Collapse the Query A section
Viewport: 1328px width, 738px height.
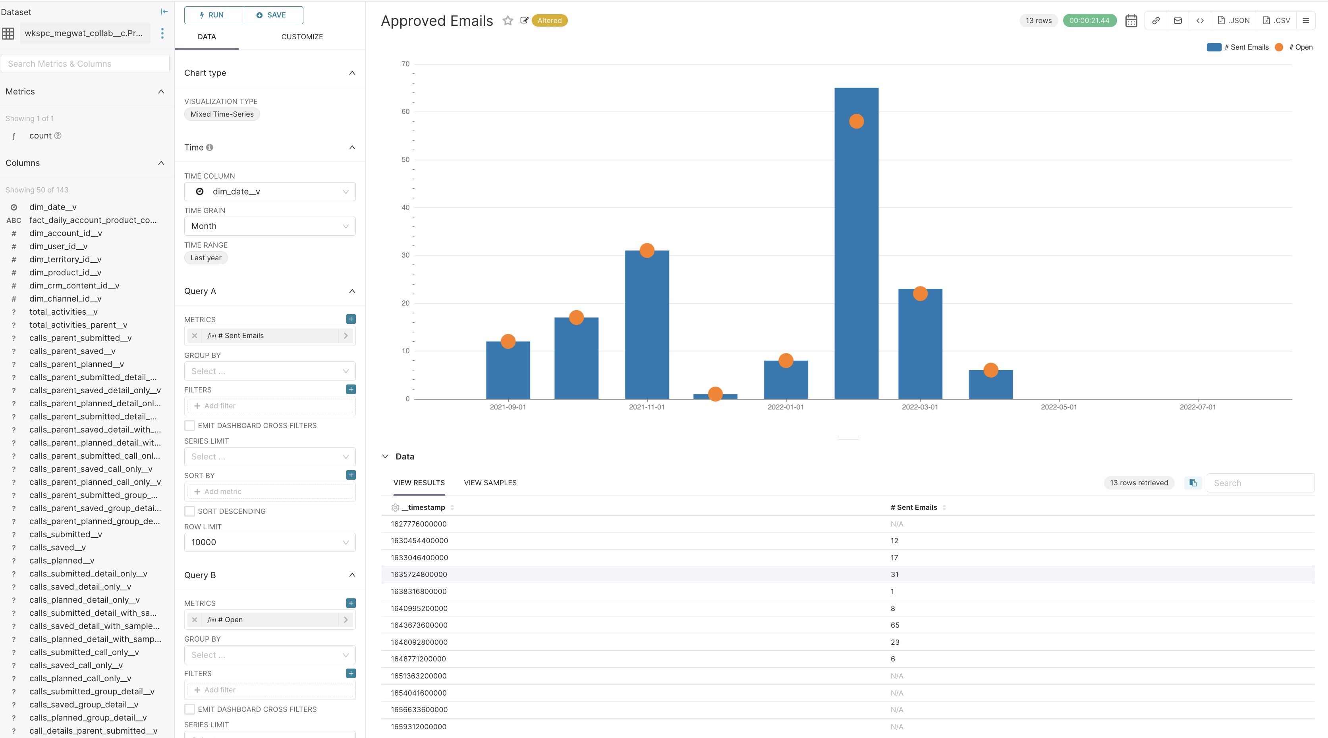click(352, 292)
